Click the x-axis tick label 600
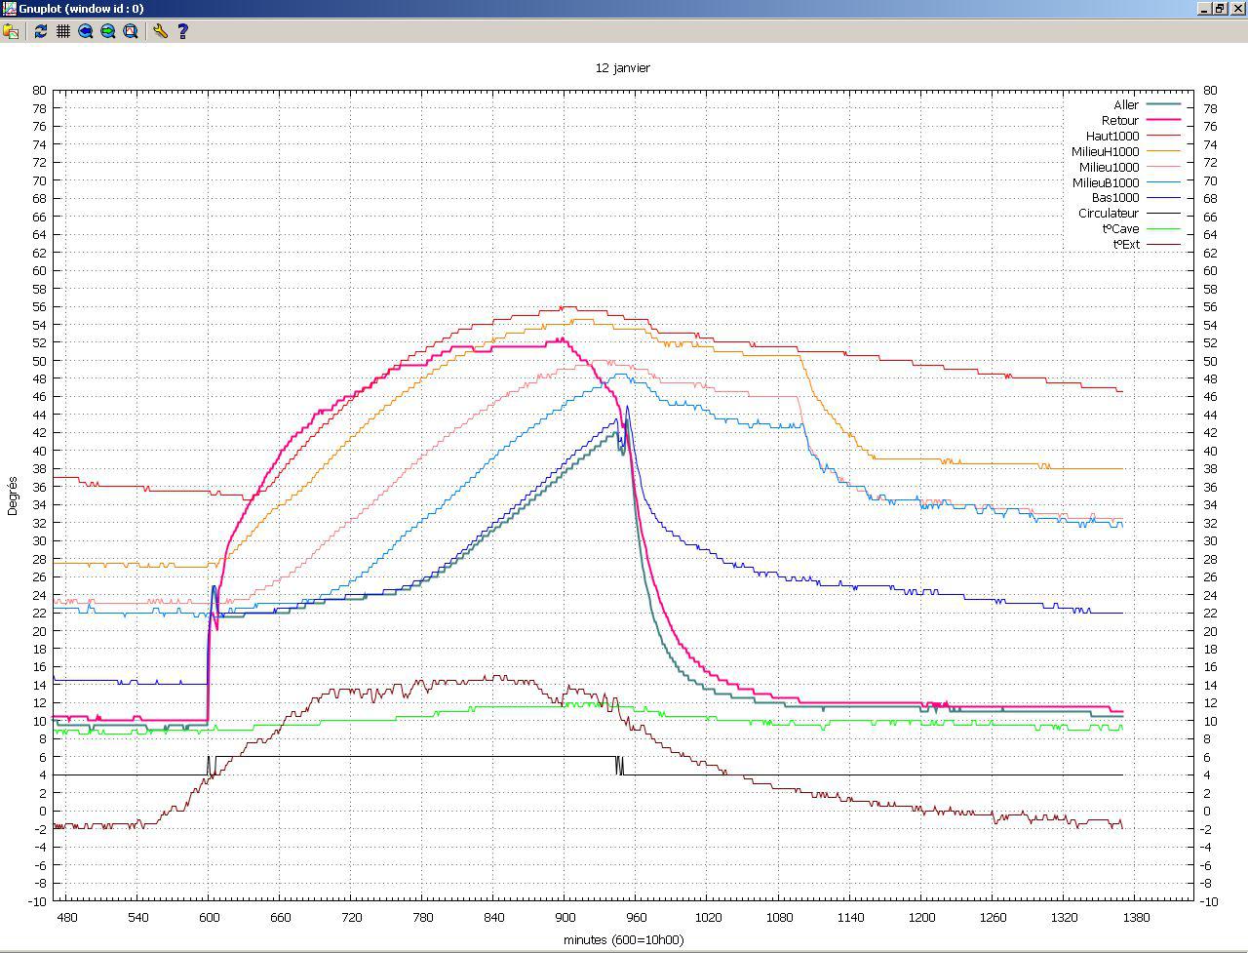The height and width of the screenshot is (953, 1248). 210,918
